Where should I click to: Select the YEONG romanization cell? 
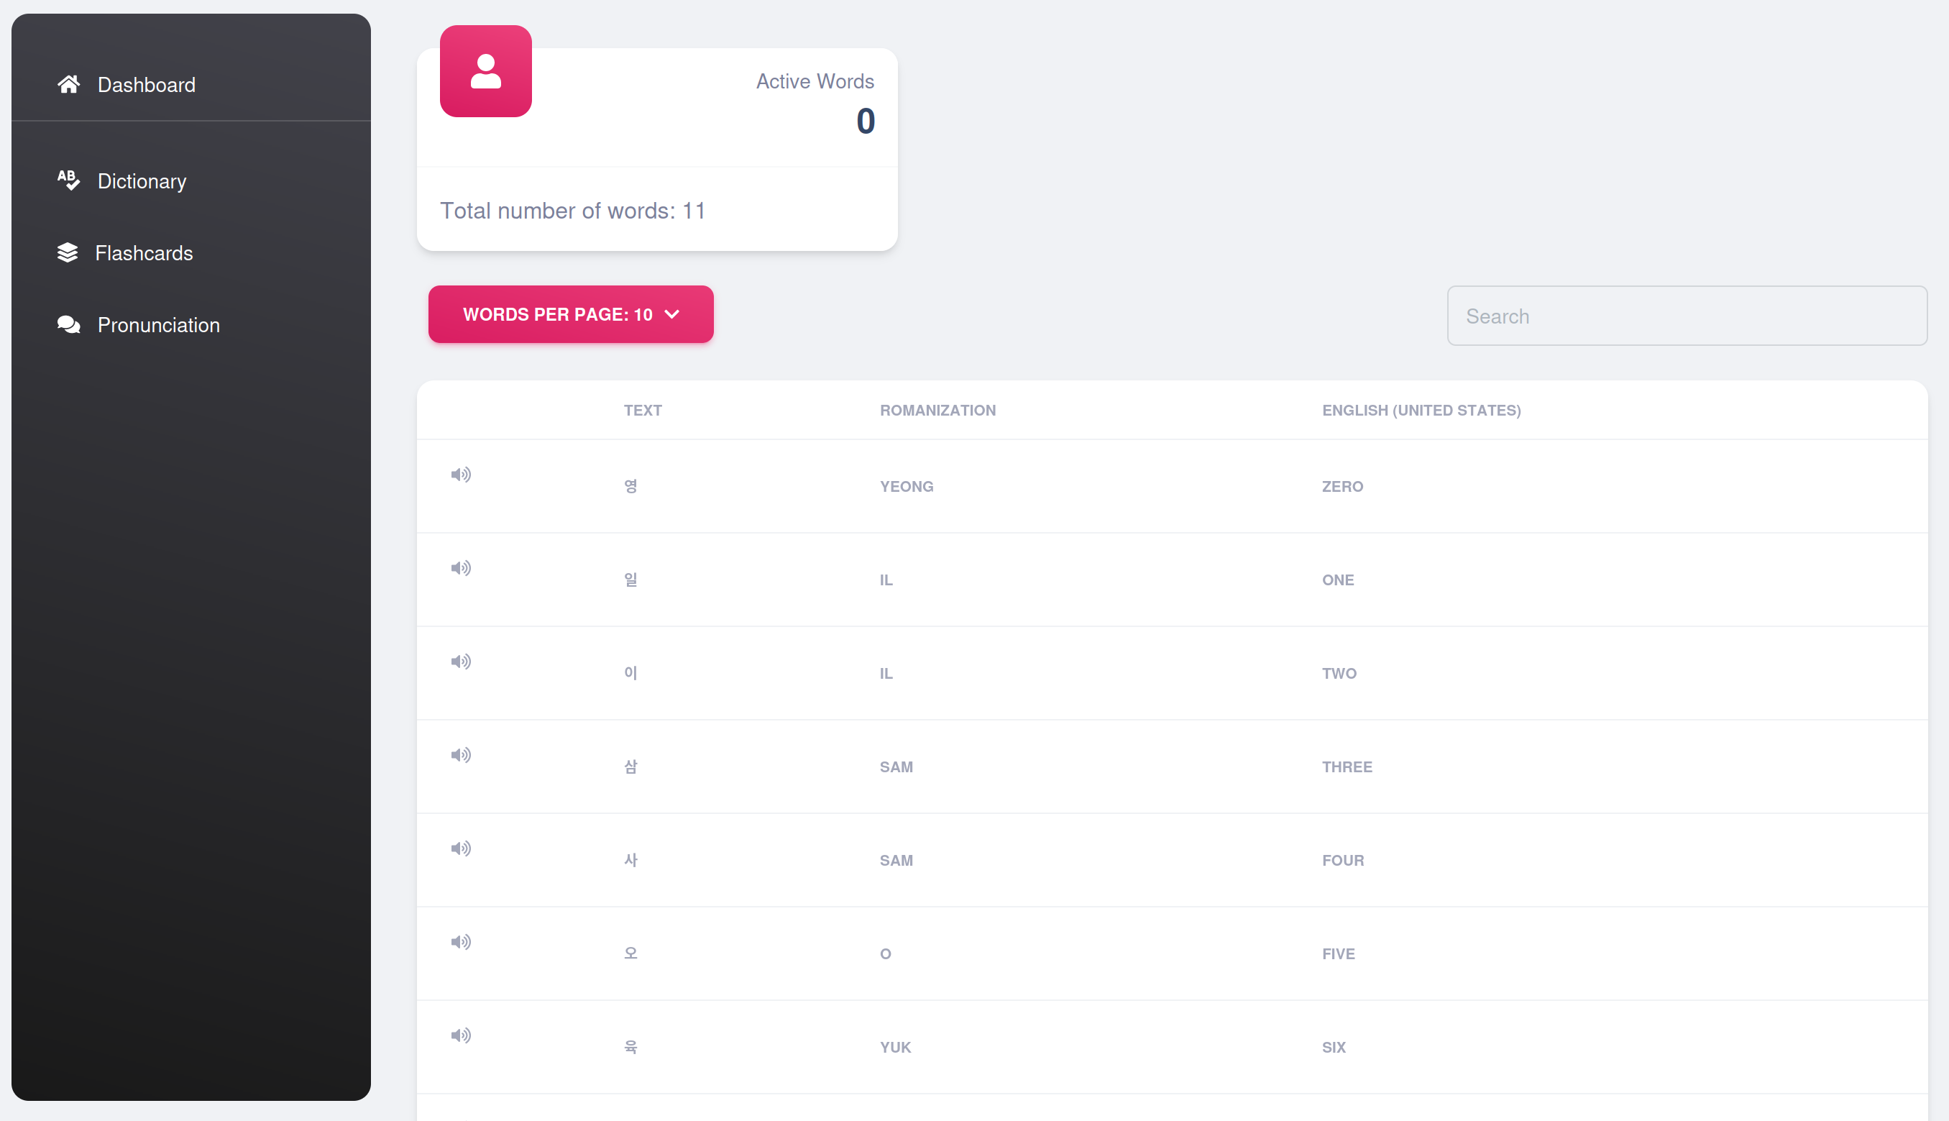point(906,487)
